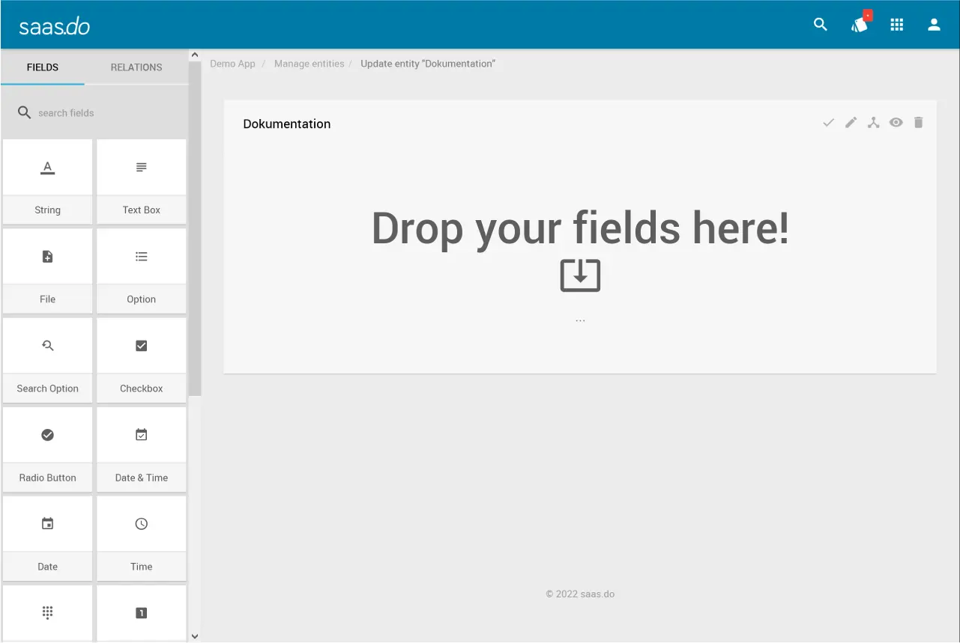
Task: Delete the entity using the trash icon
Action: [x=918, y=123]
